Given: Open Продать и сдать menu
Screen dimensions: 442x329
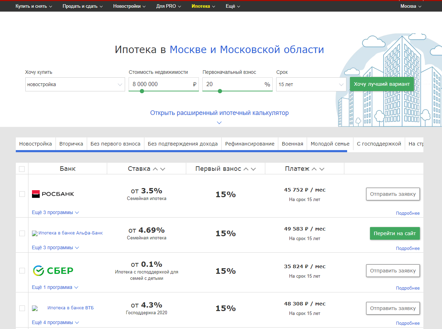Looking at the screenshot, I should (x=83, y=6).
